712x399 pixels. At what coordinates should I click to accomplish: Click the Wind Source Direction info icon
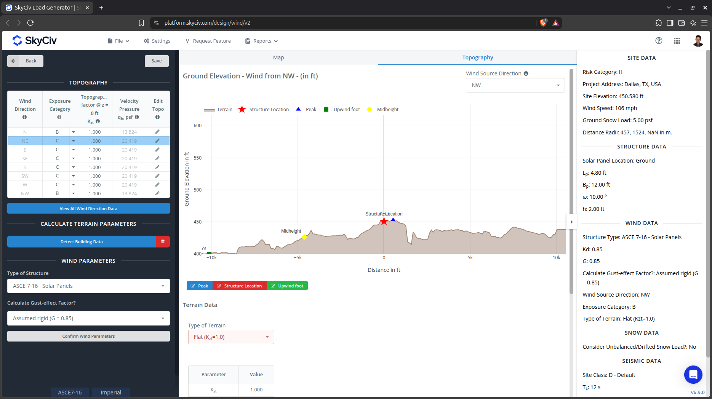click(x=526, y=73)
